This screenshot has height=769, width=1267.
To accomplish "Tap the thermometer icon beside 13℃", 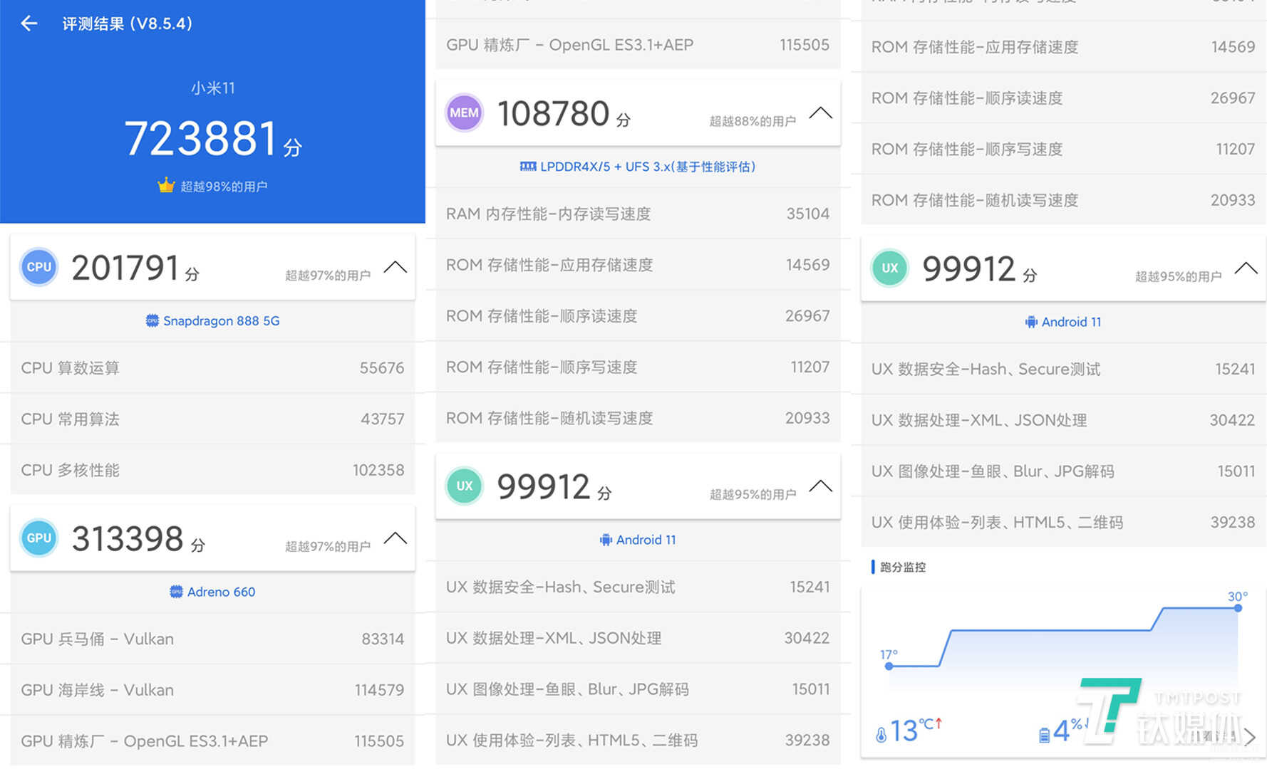I will pyautogui.click(x=881, y=734).
